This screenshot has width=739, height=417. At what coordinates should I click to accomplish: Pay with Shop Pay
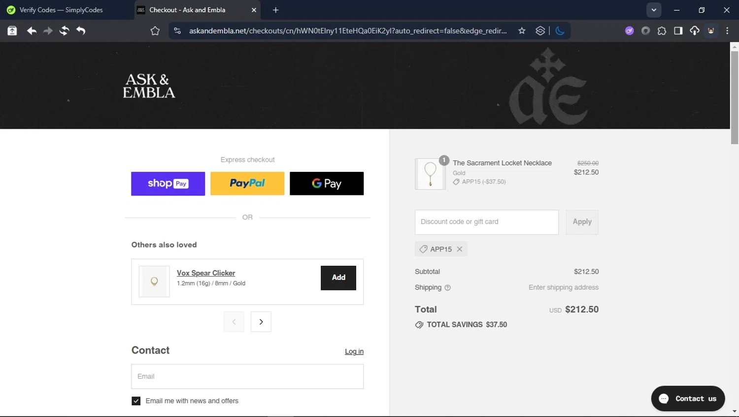tap(168, 184)
